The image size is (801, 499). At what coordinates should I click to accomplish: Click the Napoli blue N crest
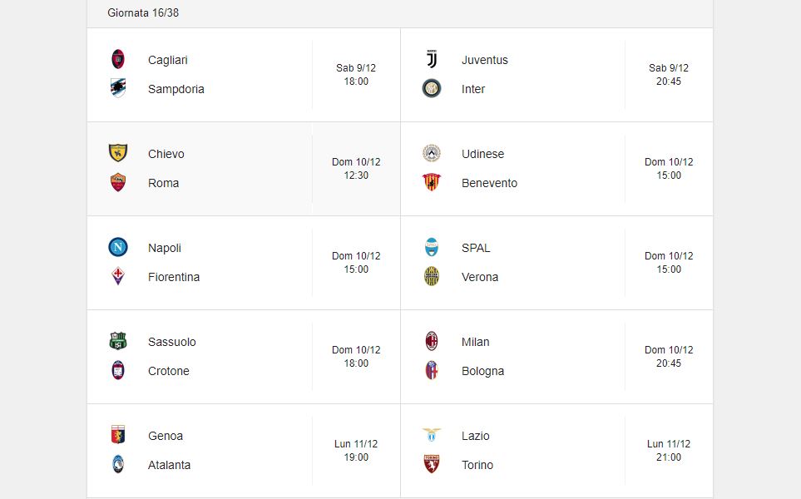(118, 247)
